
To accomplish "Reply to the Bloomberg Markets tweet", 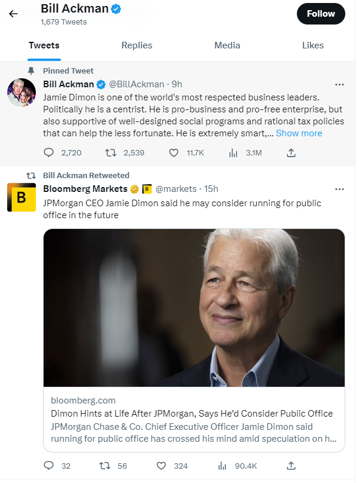I will 50,466.
